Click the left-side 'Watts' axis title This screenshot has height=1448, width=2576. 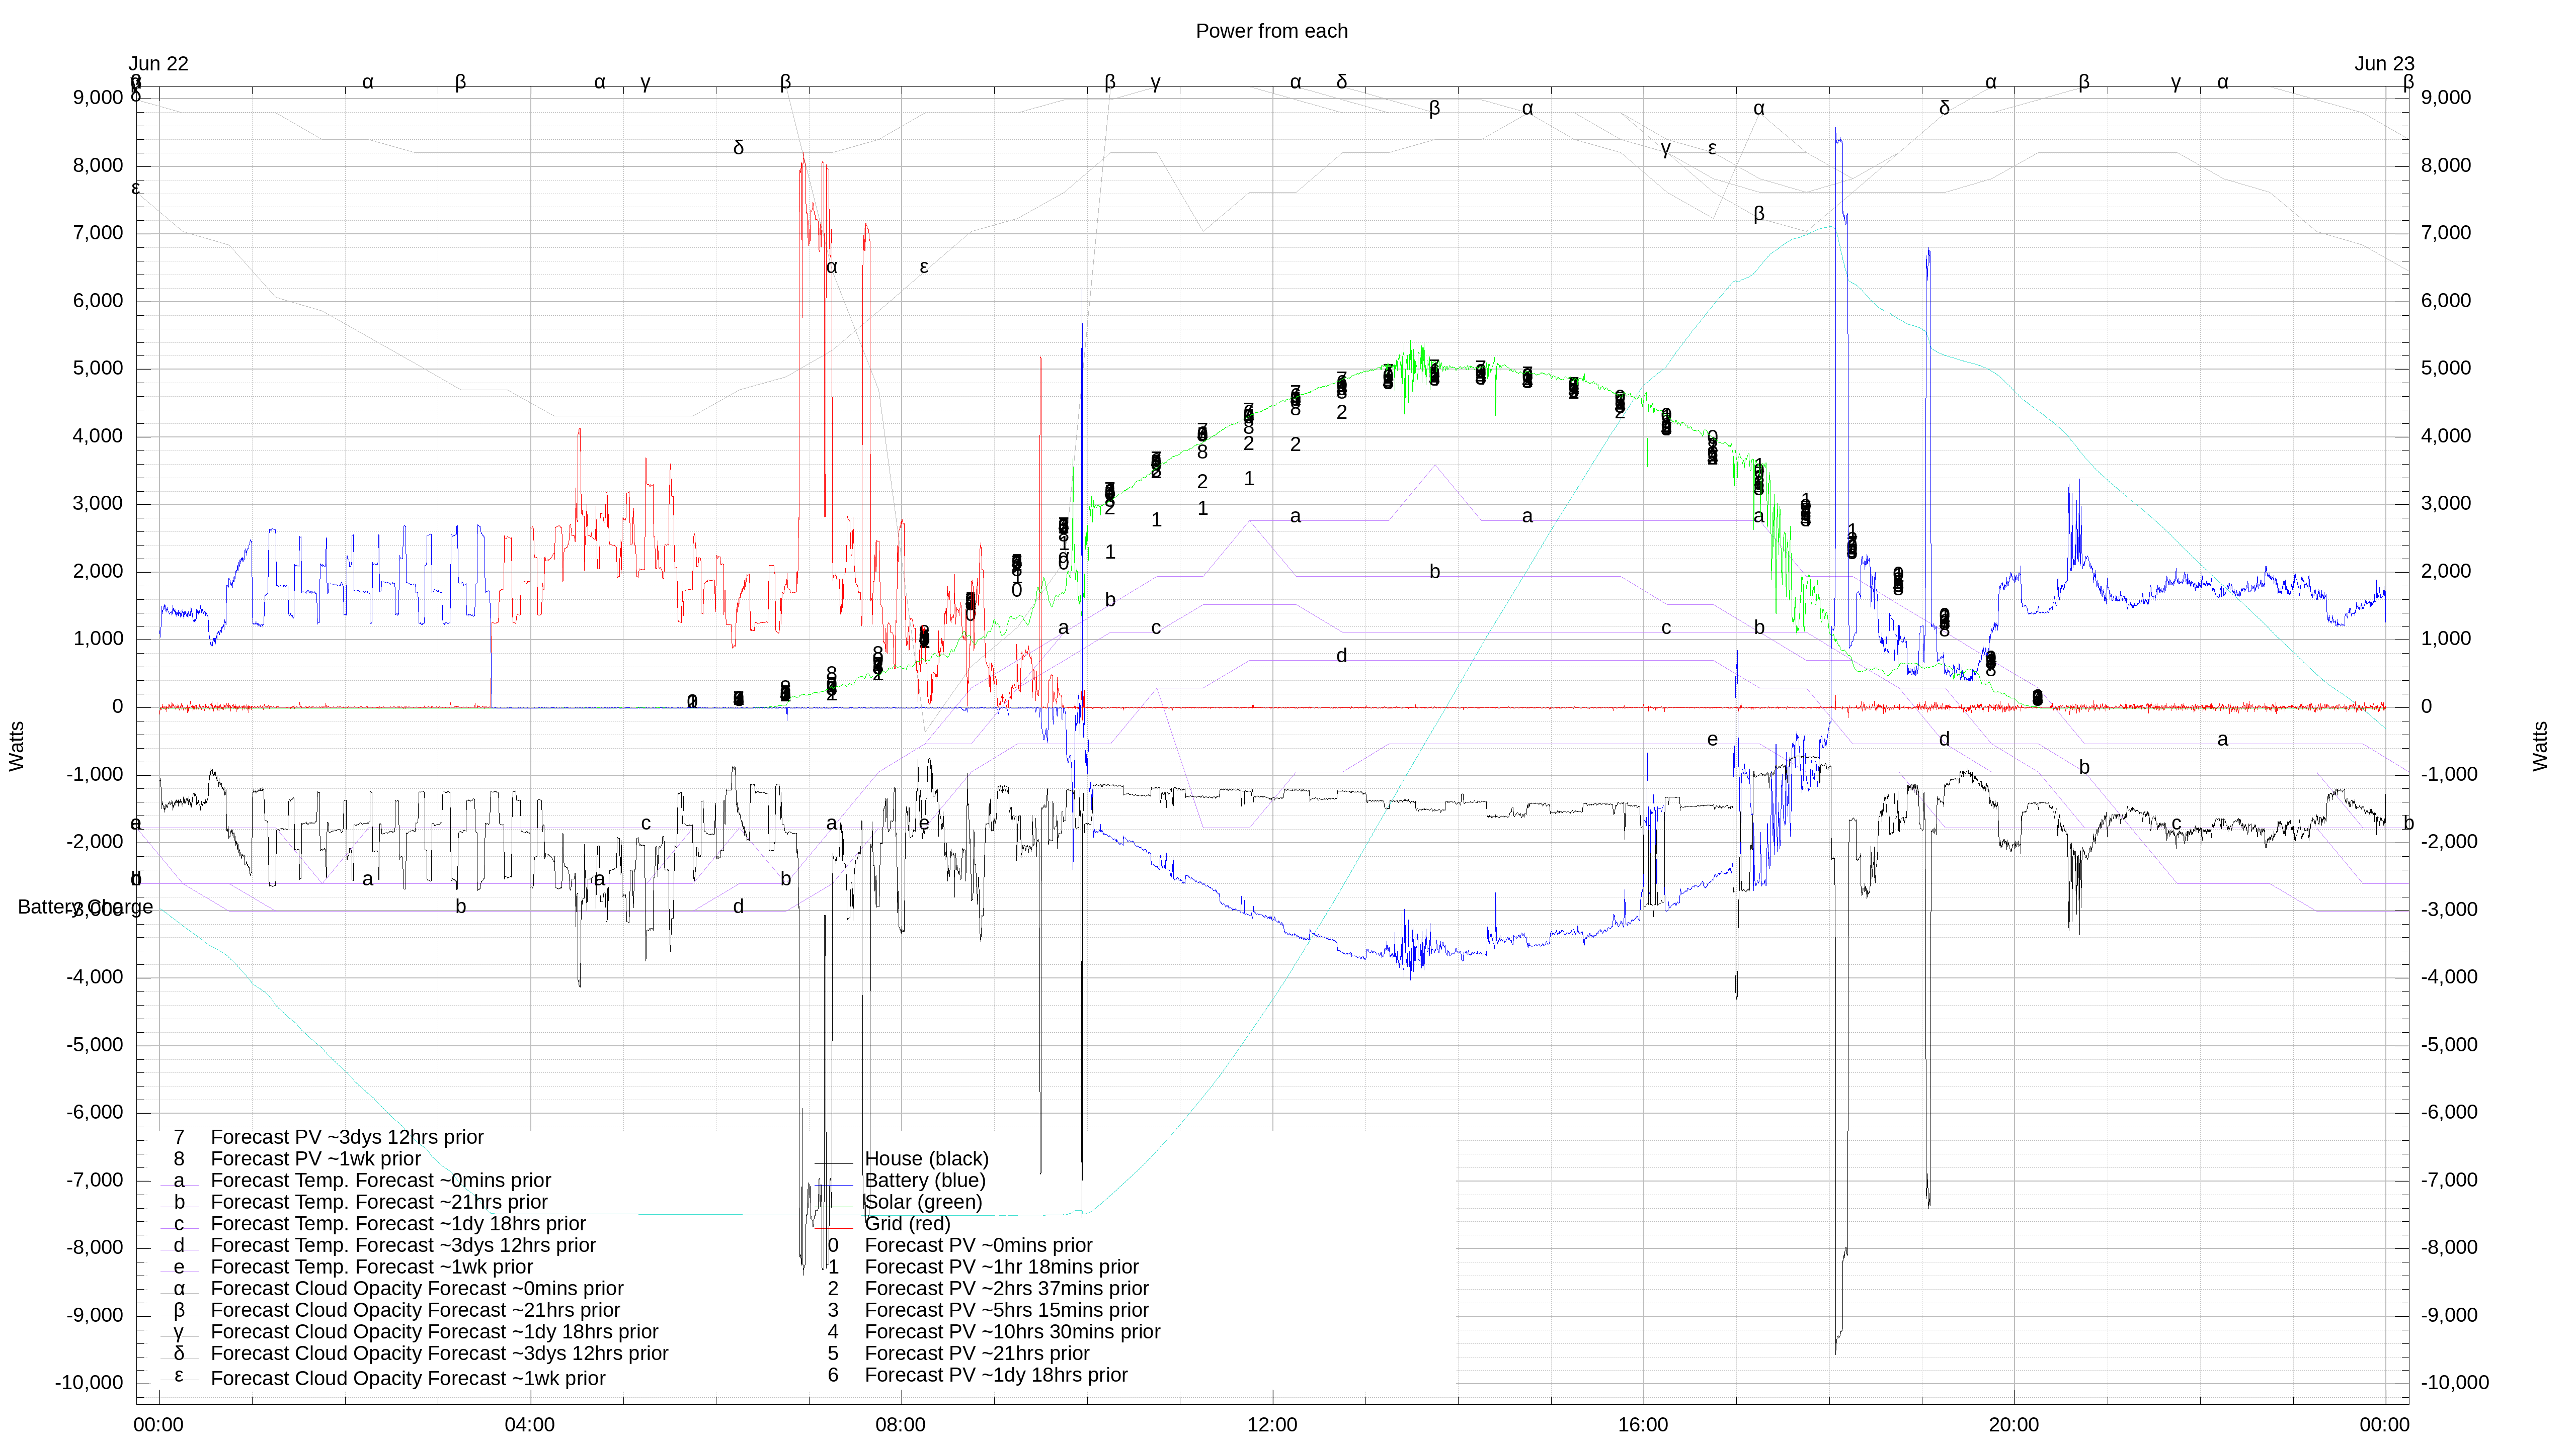coord(16,747)
